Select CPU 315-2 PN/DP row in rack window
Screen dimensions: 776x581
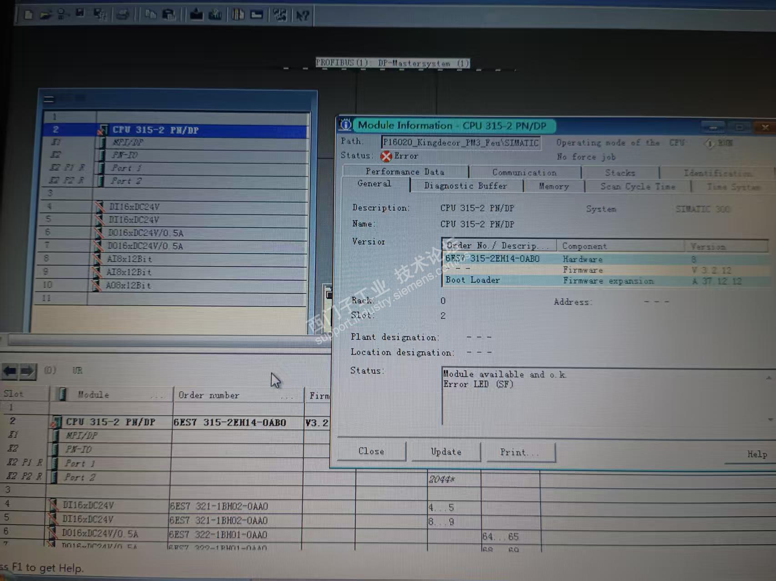point(176,130)
